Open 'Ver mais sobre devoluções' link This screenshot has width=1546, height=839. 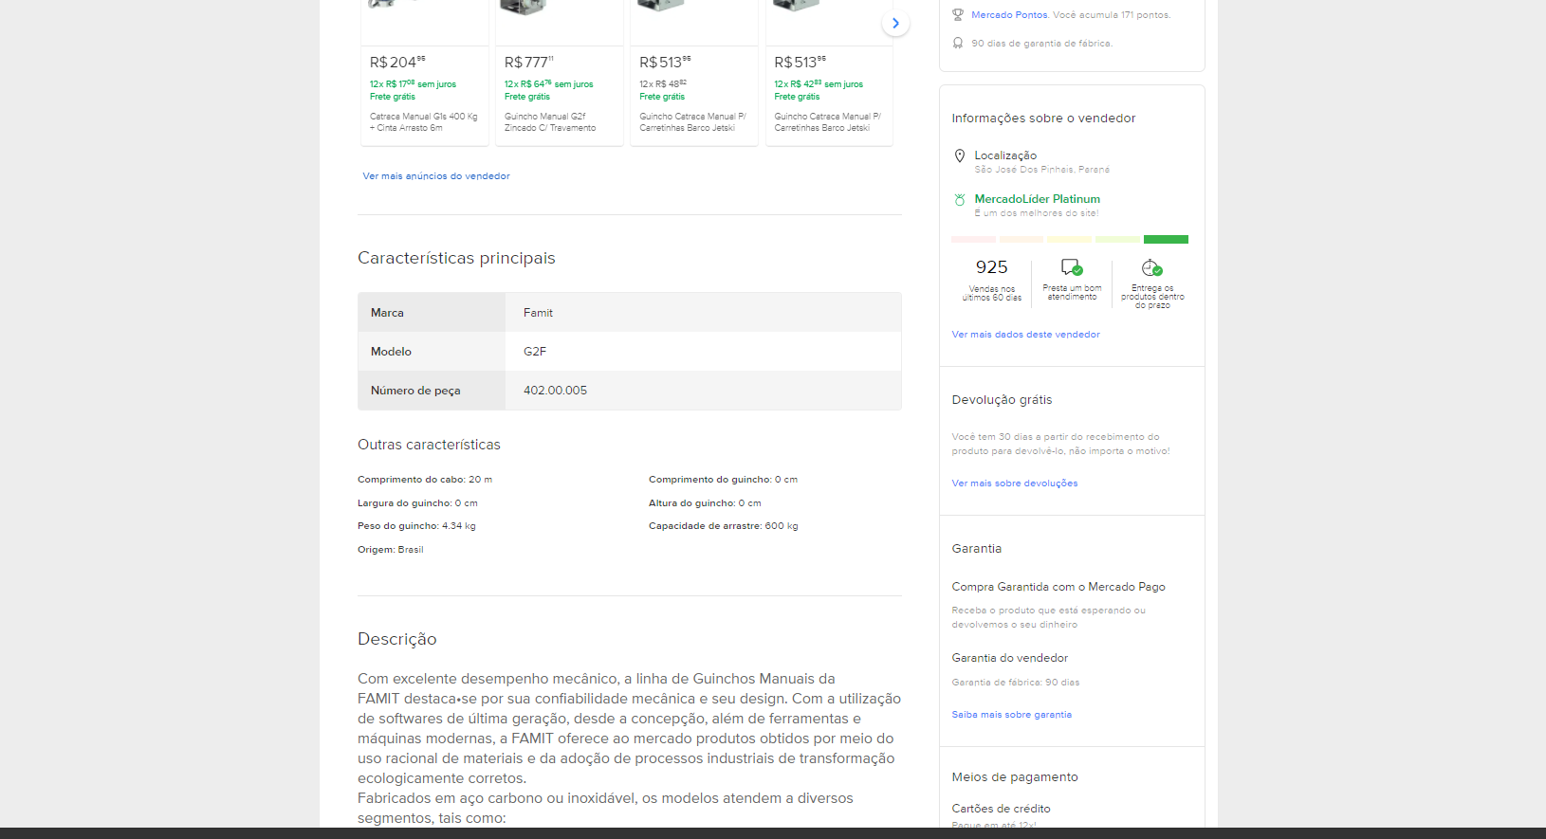click(1014, 483)
